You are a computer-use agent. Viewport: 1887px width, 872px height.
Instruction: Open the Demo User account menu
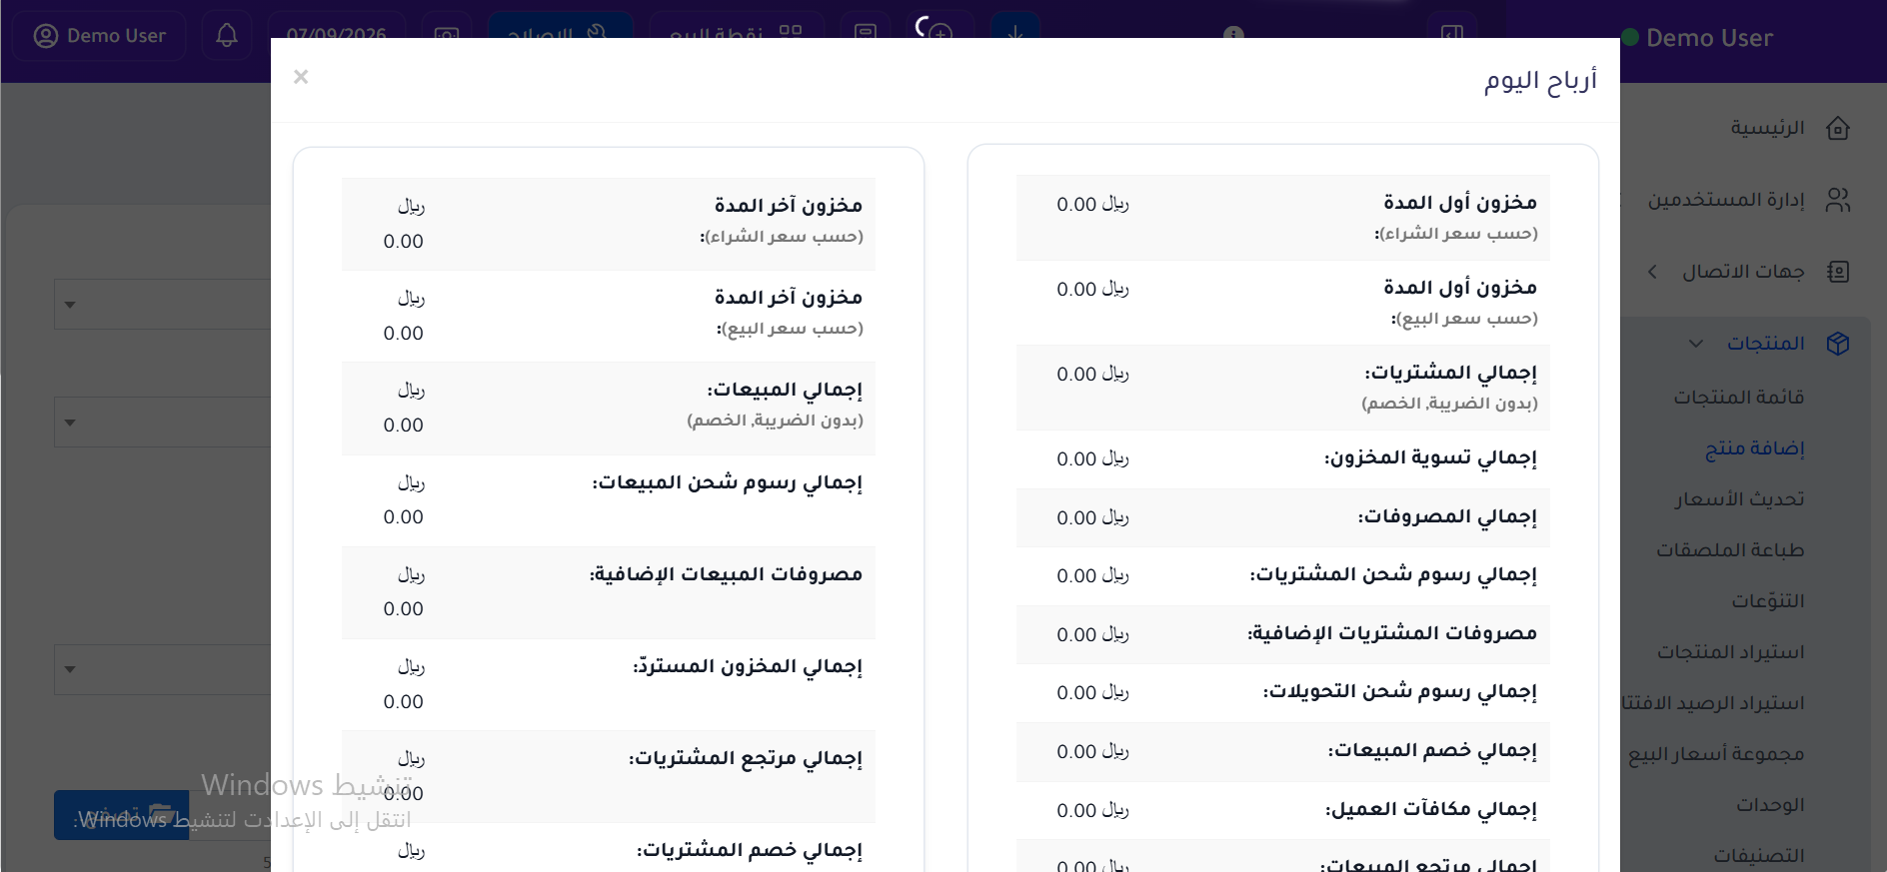[99, 36]
